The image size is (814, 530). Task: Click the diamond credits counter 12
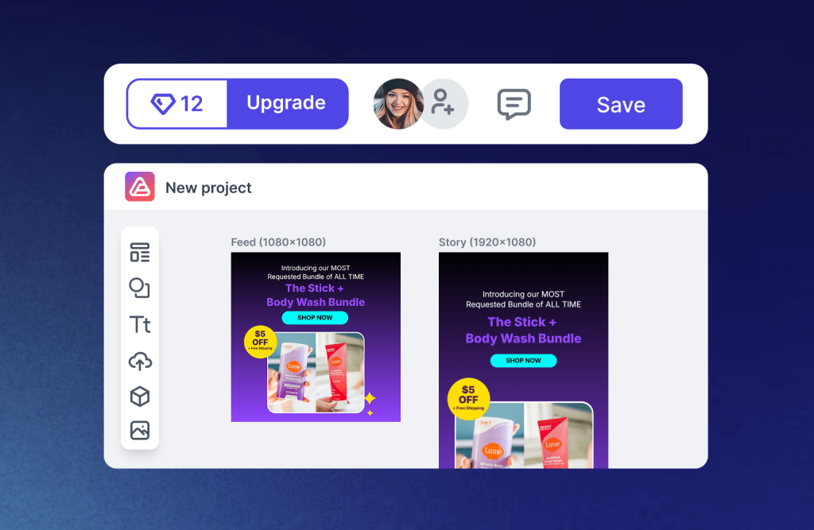click(177, 104)
